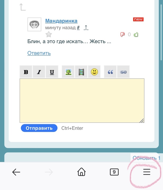163x190 pixels.
Task: Mark the comment with the gray star
Action: point(49,34)
